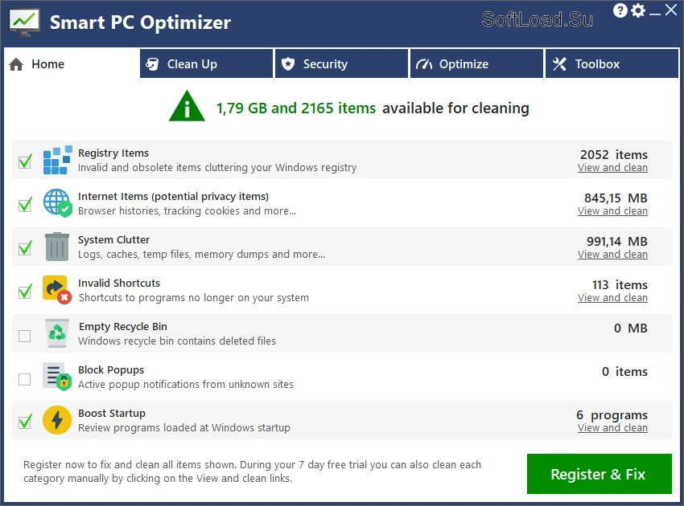
Task: Click 'Shortcuts to programs no longer' description
Action: point(194,298)
